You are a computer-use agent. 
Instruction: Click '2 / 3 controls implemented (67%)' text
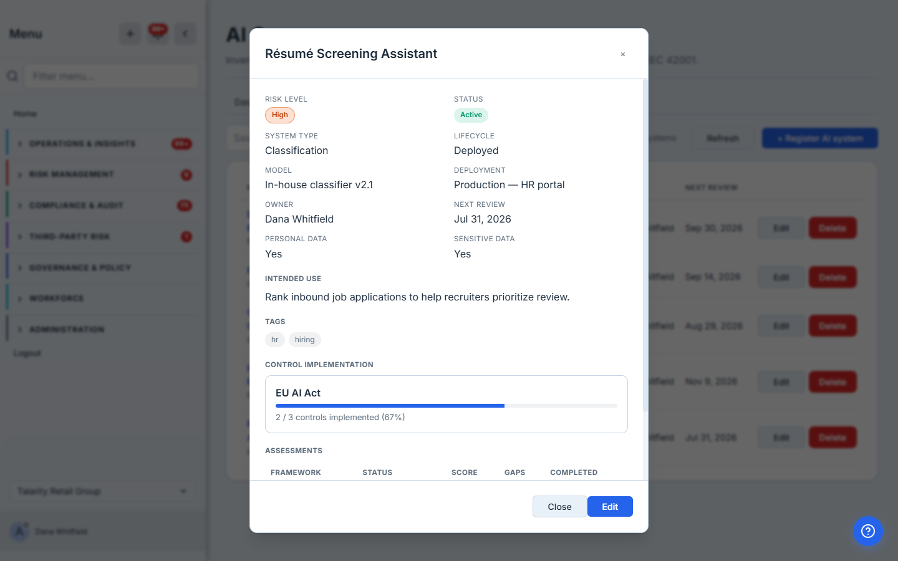click(x=340, y=417)
